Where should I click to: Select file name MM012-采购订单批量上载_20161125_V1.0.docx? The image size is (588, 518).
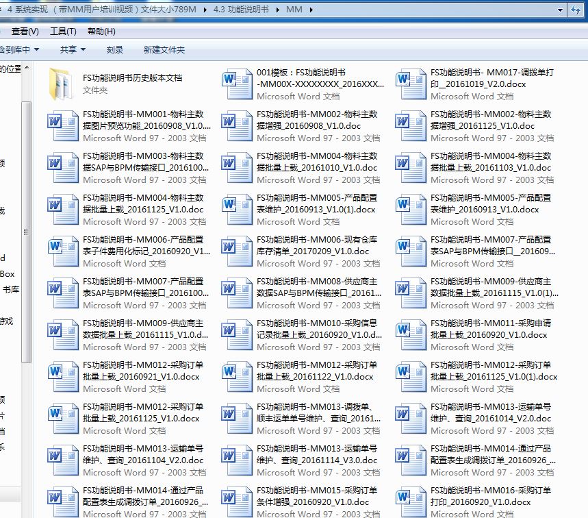143,412
